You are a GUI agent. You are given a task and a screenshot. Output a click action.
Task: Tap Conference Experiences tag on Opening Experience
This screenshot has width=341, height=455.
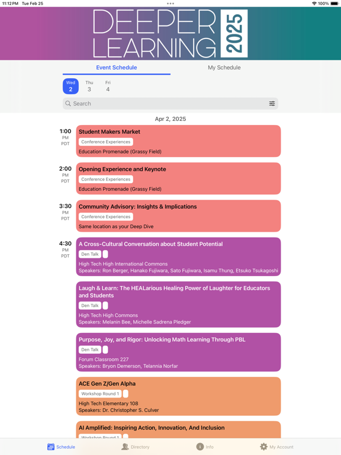pos(106,180)
